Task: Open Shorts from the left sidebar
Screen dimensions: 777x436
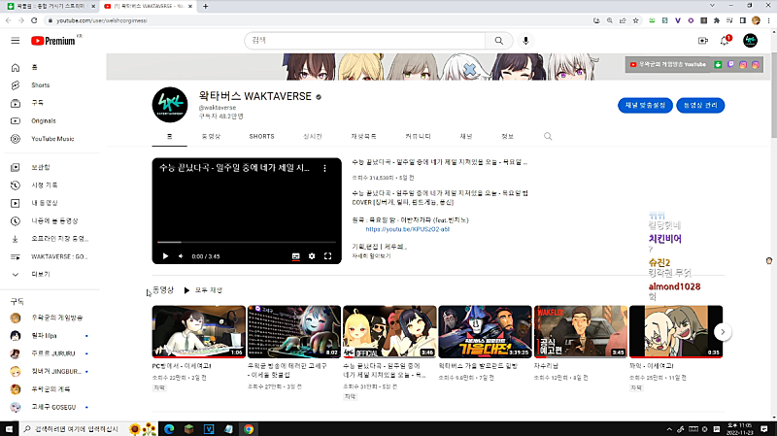Action: point(40,84)
